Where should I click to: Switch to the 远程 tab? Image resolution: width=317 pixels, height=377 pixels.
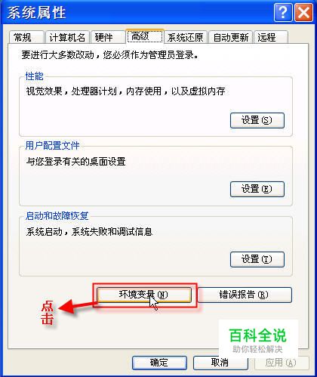coord(271,38)
